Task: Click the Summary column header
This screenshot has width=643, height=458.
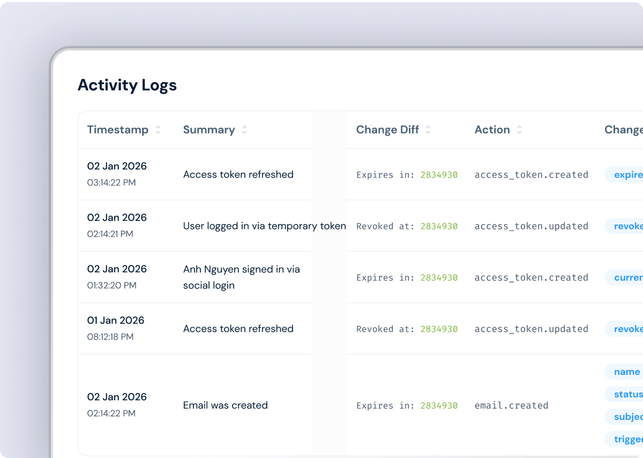Action: click(x=209, y=130)
